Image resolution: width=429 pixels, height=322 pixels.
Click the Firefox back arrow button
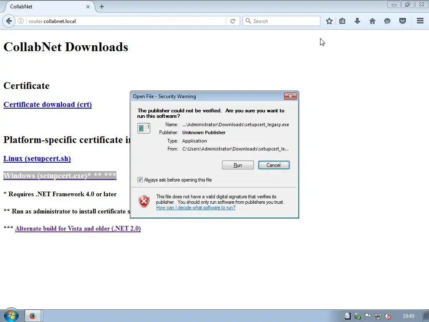pyautogui.click(x=9, y=21)
